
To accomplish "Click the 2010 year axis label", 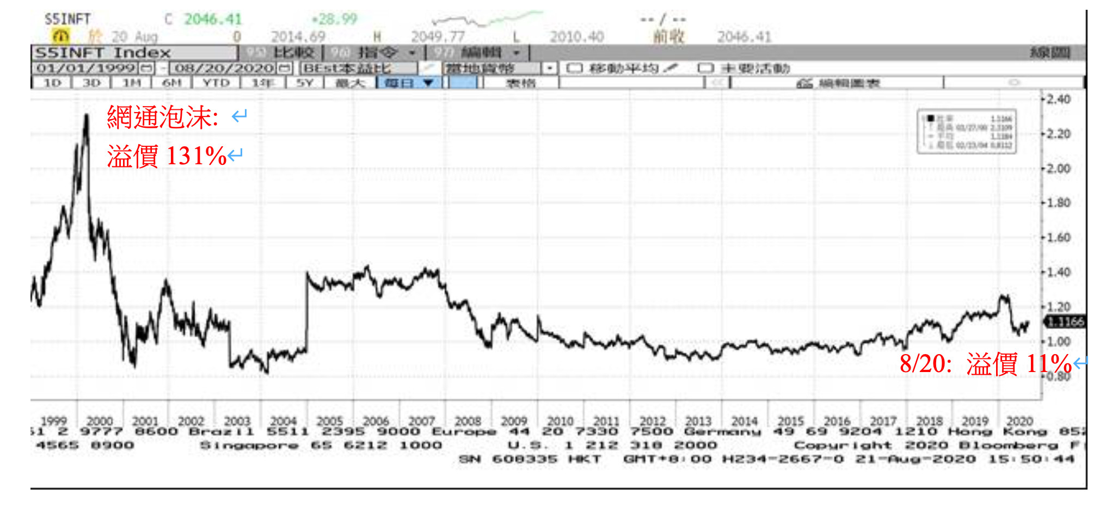I will pyautogui.click(x=560, y=421).
